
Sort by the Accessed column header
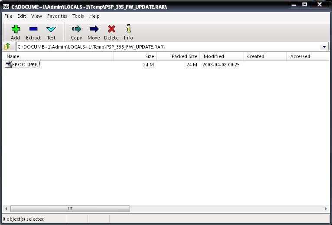[308, 56]
